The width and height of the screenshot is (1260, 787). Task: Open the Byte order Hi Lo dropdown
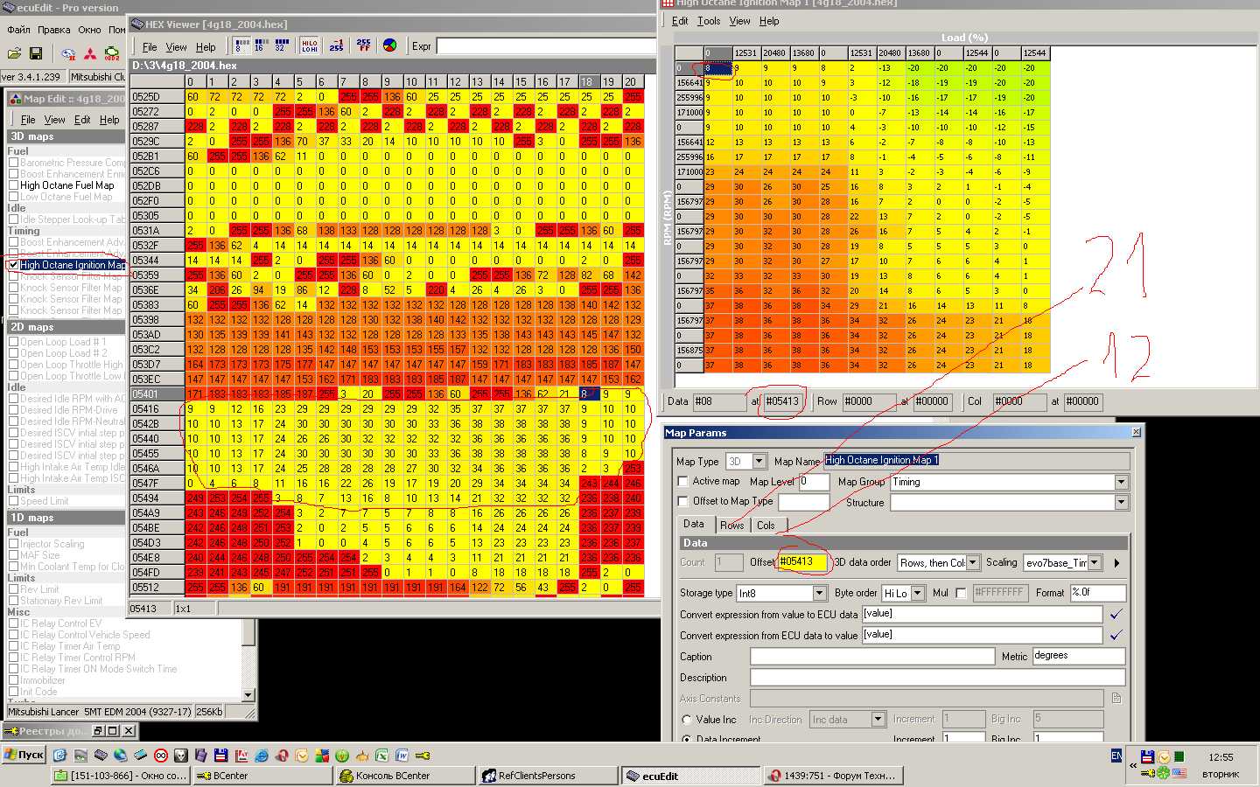pos(918,593)
